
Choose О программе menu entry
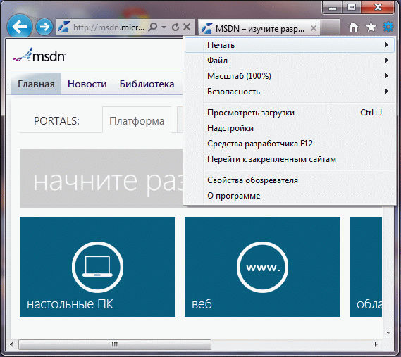tap(290, 196)
